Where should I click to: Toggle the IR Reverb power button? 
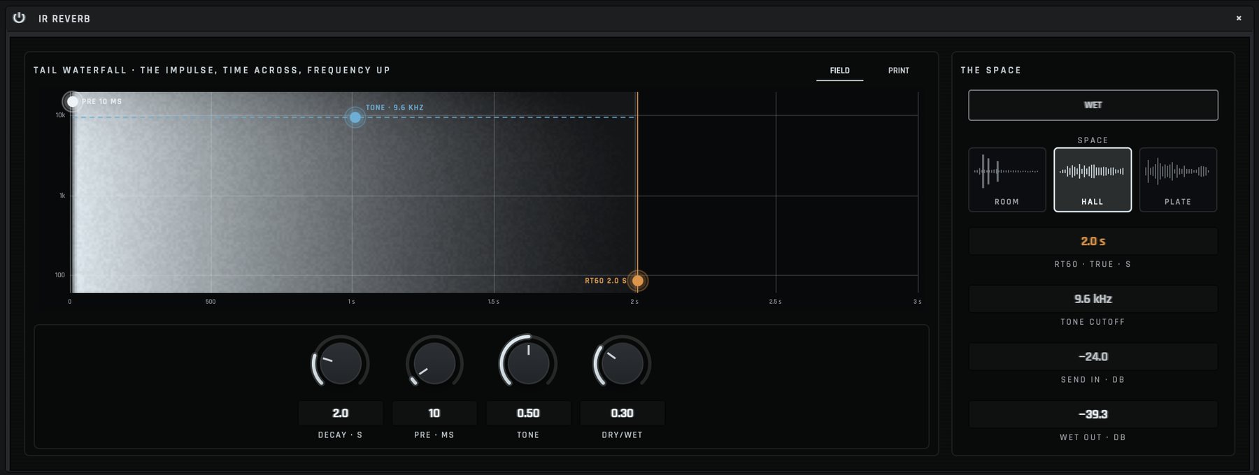pyautogui.click(x=19, y=18)
